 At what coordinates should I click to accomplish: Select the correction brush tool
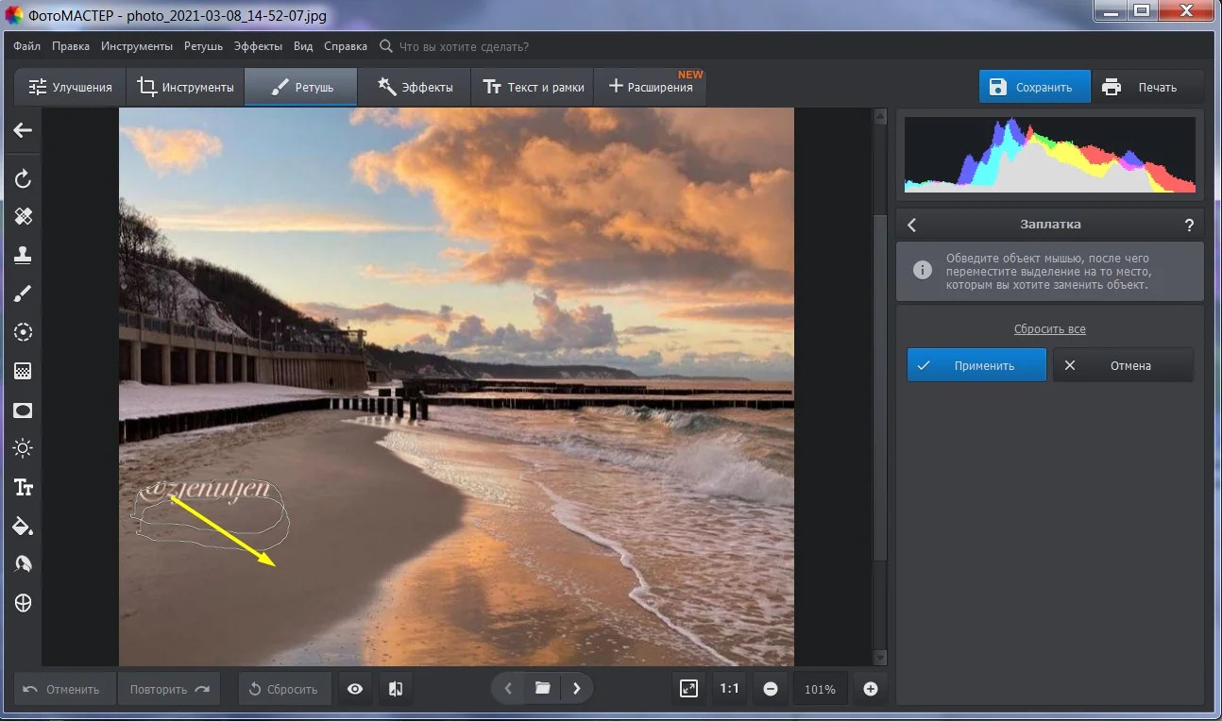pyautogui.click(x=24, y=293)
